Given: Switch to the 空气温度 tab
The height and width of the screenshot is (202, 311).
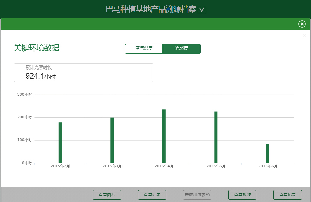Looking at the screenshot, I should pyautogui.click(x=144, y=49).
